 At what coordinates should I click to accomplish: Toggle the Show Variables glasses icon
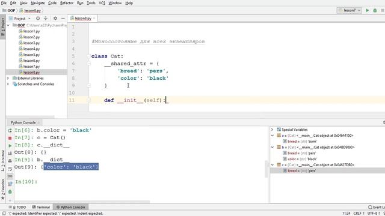coord(10,176)
